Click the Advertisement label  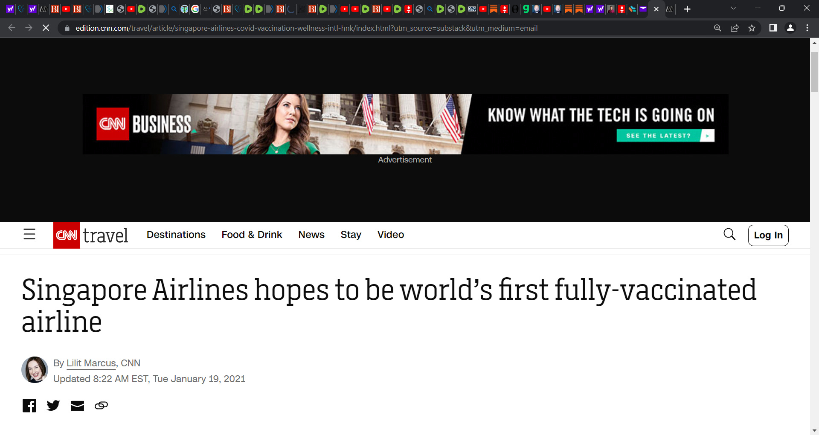tap(405, 159)
